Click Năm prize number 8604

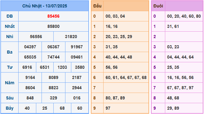coord(30,88)
